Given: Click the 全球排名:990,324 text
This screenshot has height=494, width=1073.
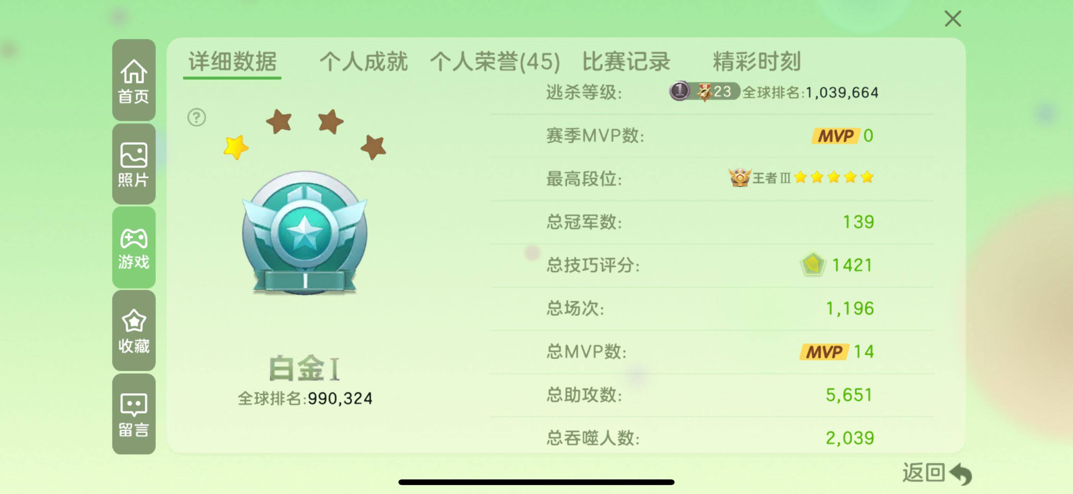Looking at the screenshot, I should (305, 398).
